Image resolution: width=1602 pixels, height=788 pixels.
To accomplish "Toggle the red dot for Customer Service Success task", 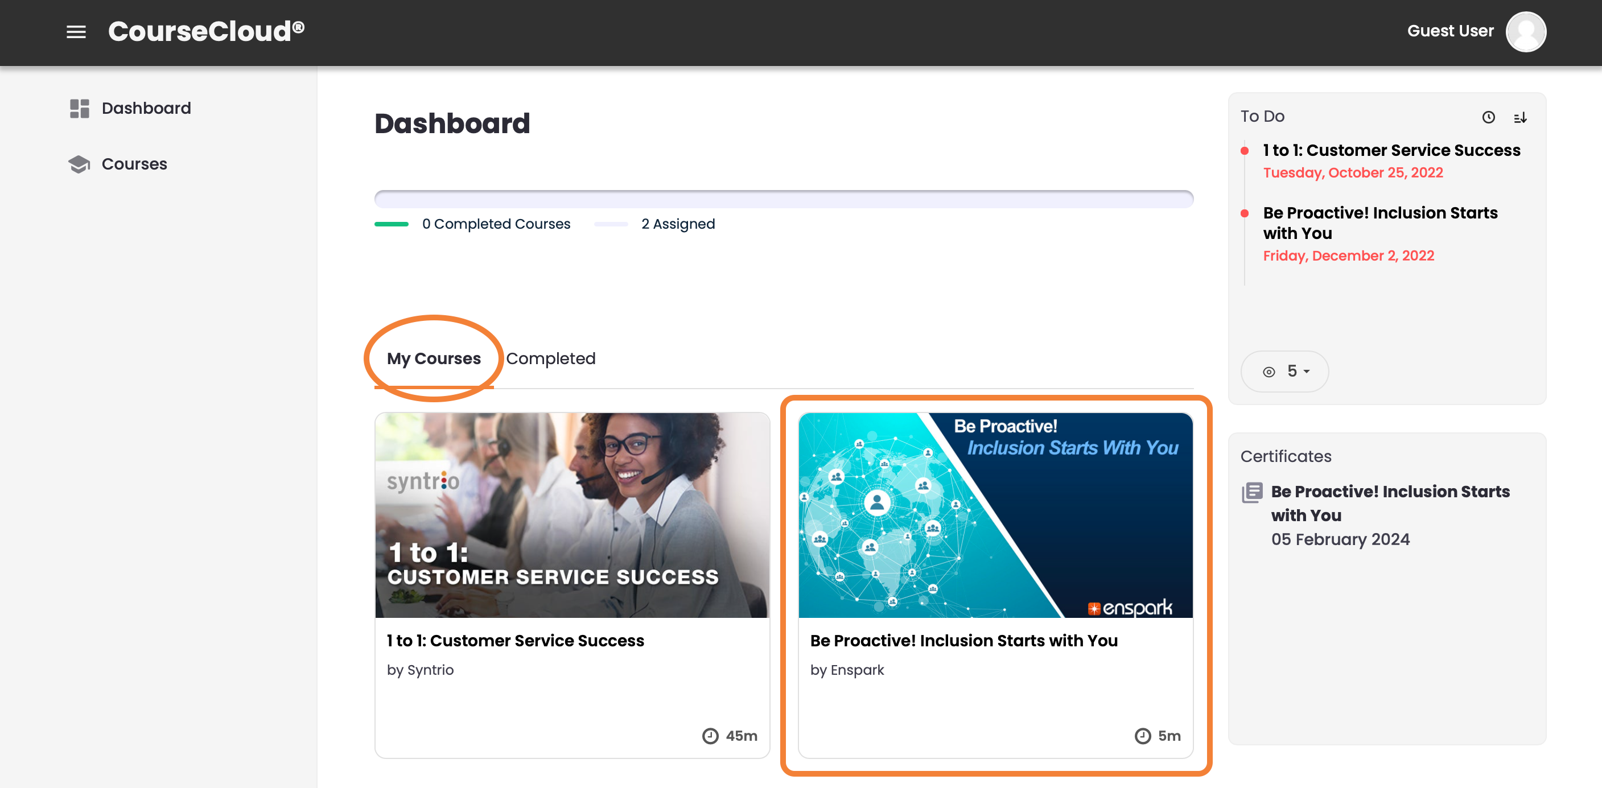I will point(1246,151).
